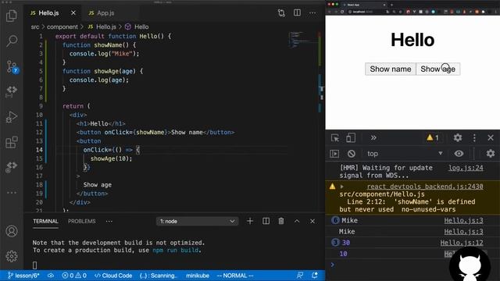Click the src breadcrumb
This screenshot has height=281, width=500.
tap(35, 27)
